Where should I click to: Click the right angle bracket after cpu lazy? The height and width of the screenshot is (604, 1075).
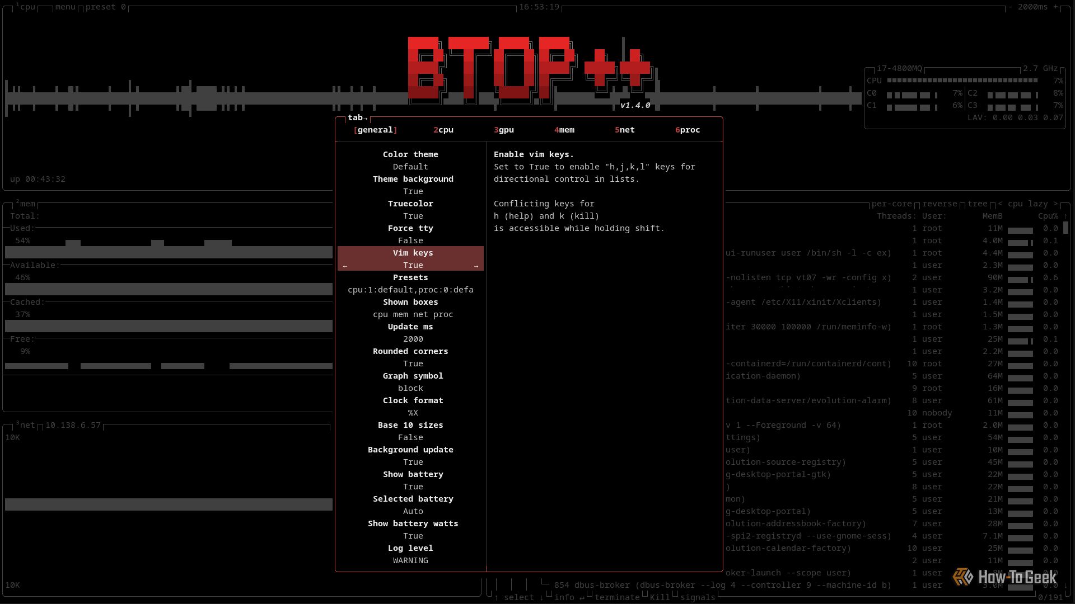coord(1056,204)
